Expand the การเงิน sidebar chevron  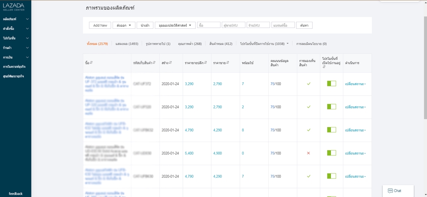(27, 58)
